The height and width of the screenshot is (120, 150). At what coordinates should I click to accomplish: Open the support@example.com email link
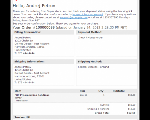tap(74, 17)
